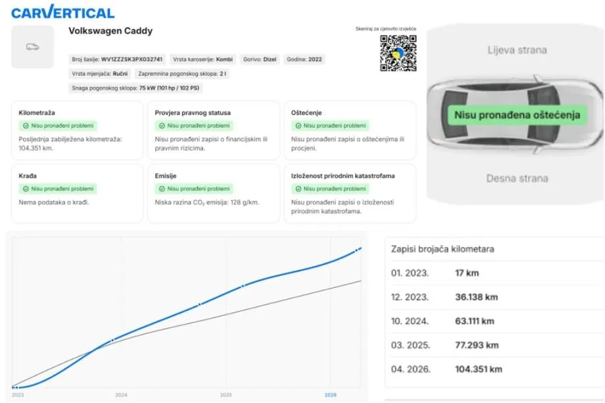
Task: Open the Kilometraža card heading
Action: pos(37,113)
